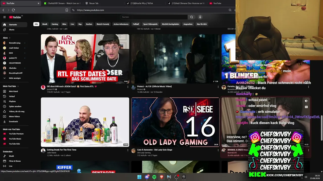Open Live under Entdecken
Image resolution: width=323 pixels, height=181 pixels.
pos(14,166)
